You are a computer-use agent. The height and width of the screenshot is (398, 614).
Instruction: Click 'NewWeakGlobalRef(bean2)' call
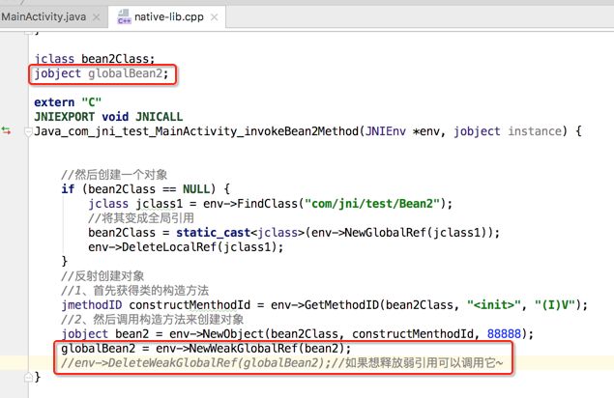266,349
